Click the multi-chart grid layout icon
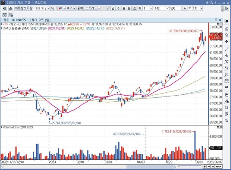 pyautogui.click(x=5, y=15)
